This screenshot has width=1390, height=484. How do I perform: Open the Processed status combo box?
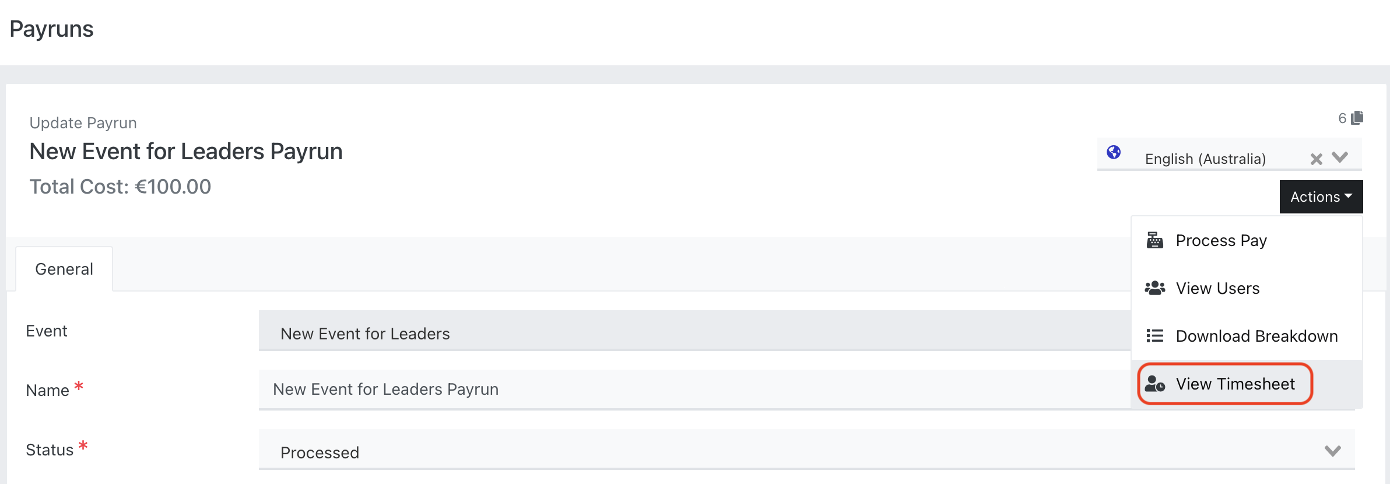tap(806, 450)
